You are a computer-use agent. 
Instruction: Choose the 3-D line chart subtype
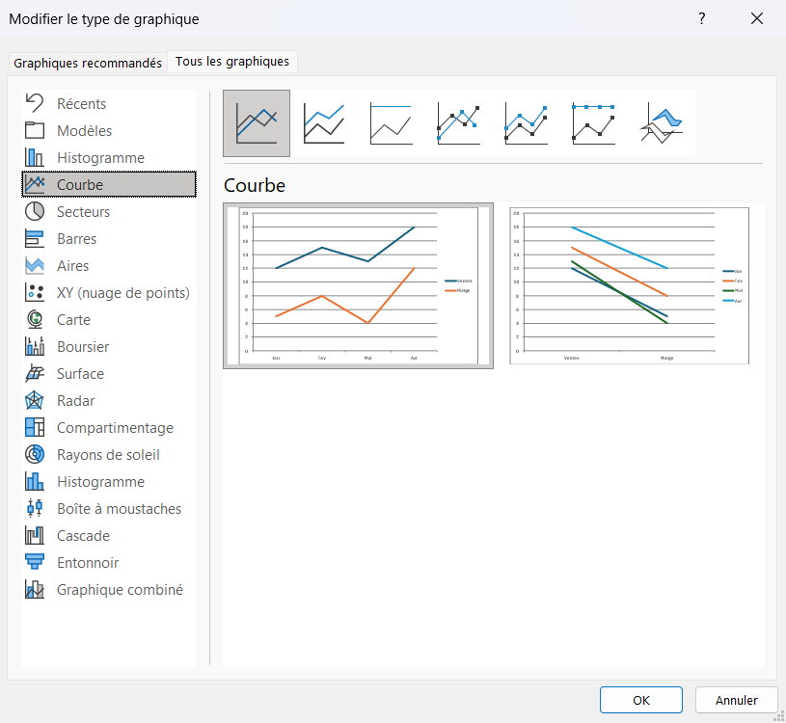[x=661, y=123]
